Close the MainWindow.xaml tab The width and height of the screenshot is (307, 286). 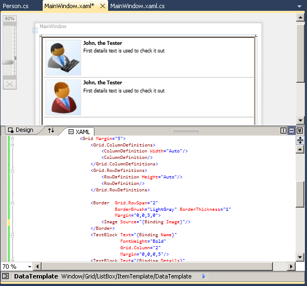coord(103,6)
